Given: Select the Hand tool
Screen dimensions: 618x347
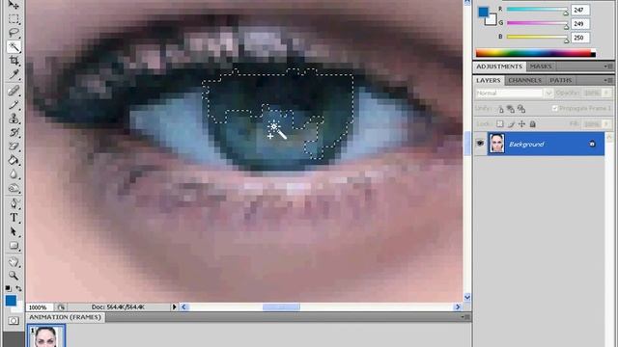Looking at the screenshot, I should (14, 261).
